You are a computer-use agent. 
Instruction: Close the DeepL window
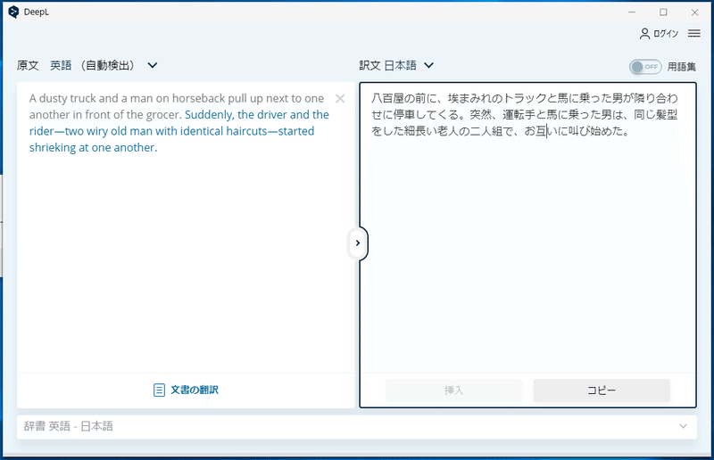pos(694,12)
